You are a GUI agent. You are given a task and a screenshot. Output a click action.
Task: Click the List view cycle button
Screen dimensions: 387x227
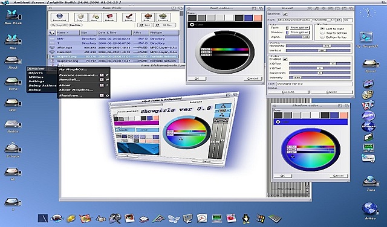pos(145,25)
